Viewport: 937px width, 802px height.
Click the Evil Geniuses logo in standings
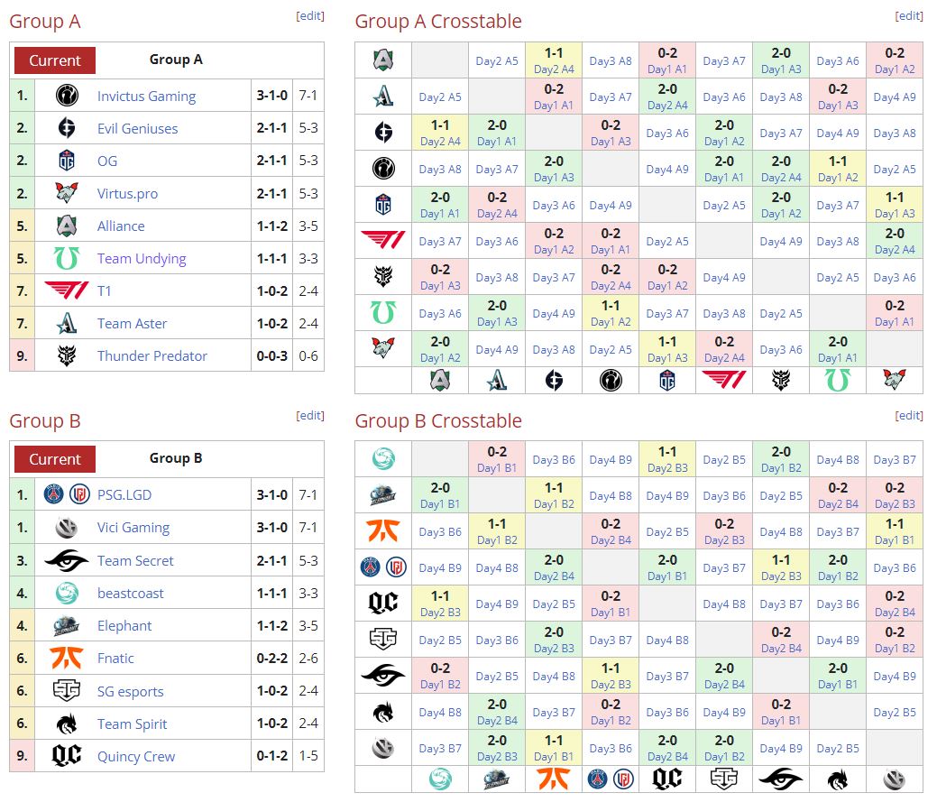(67, 128)
